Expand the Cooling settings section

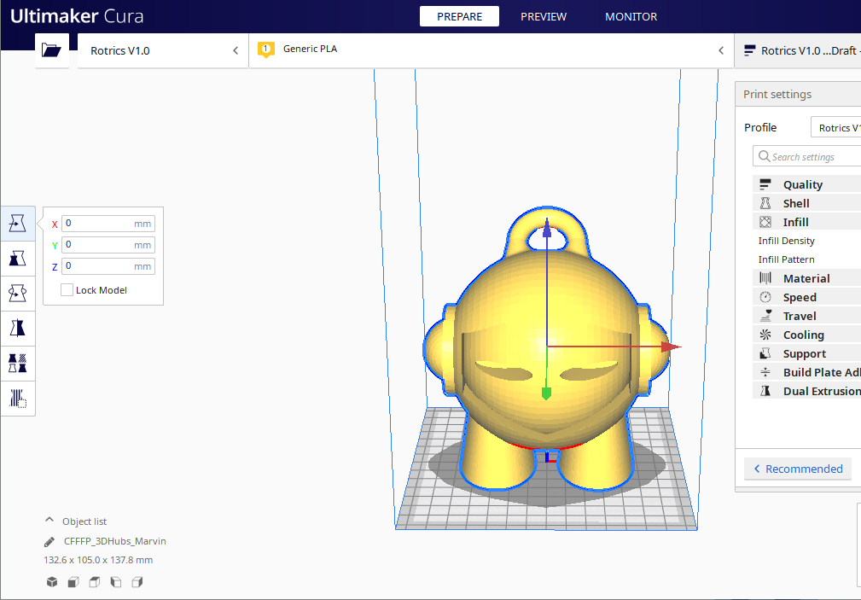coord(806,335)
